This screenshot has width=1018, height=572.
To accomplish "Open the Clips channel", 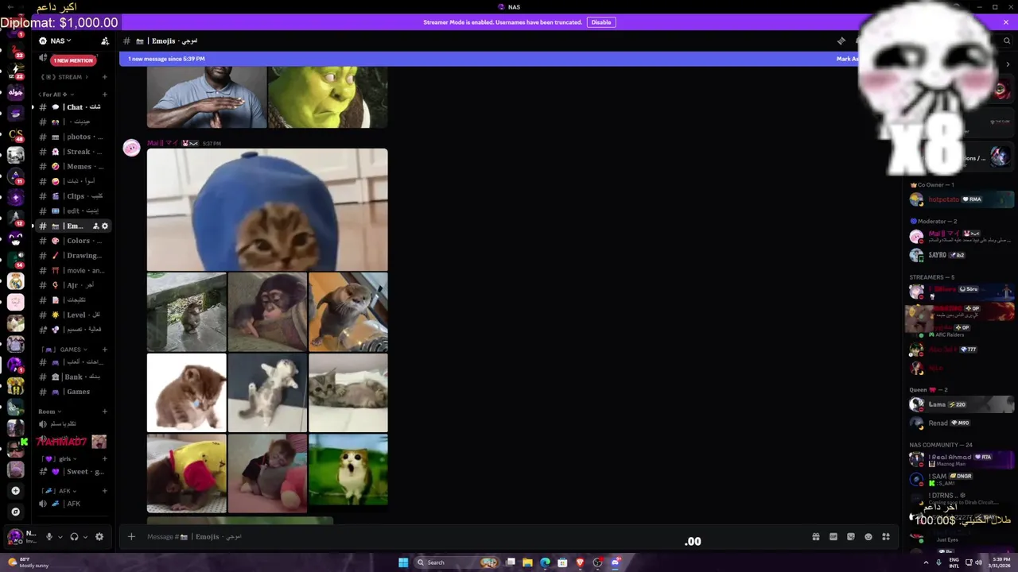I will (73, 196).
